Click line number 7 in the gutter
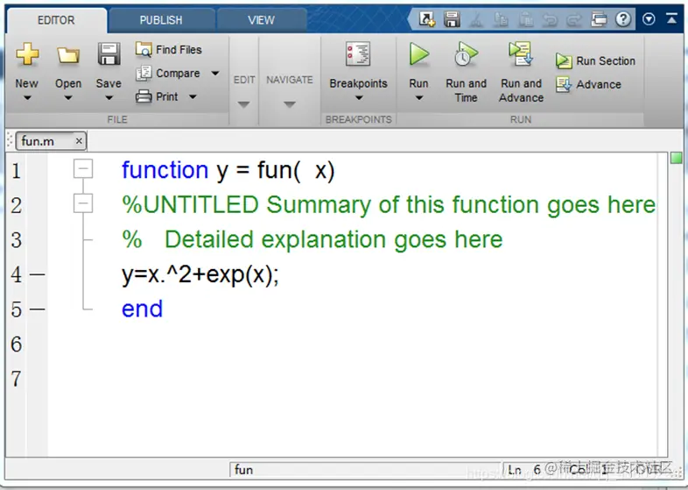The image size is (688, 490). 17,379
